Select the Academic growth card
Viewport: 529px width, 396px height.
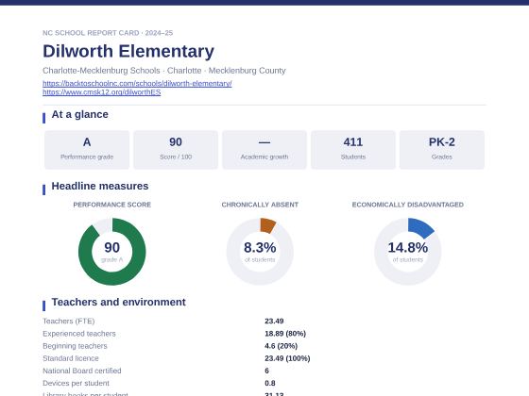(264, 150)
